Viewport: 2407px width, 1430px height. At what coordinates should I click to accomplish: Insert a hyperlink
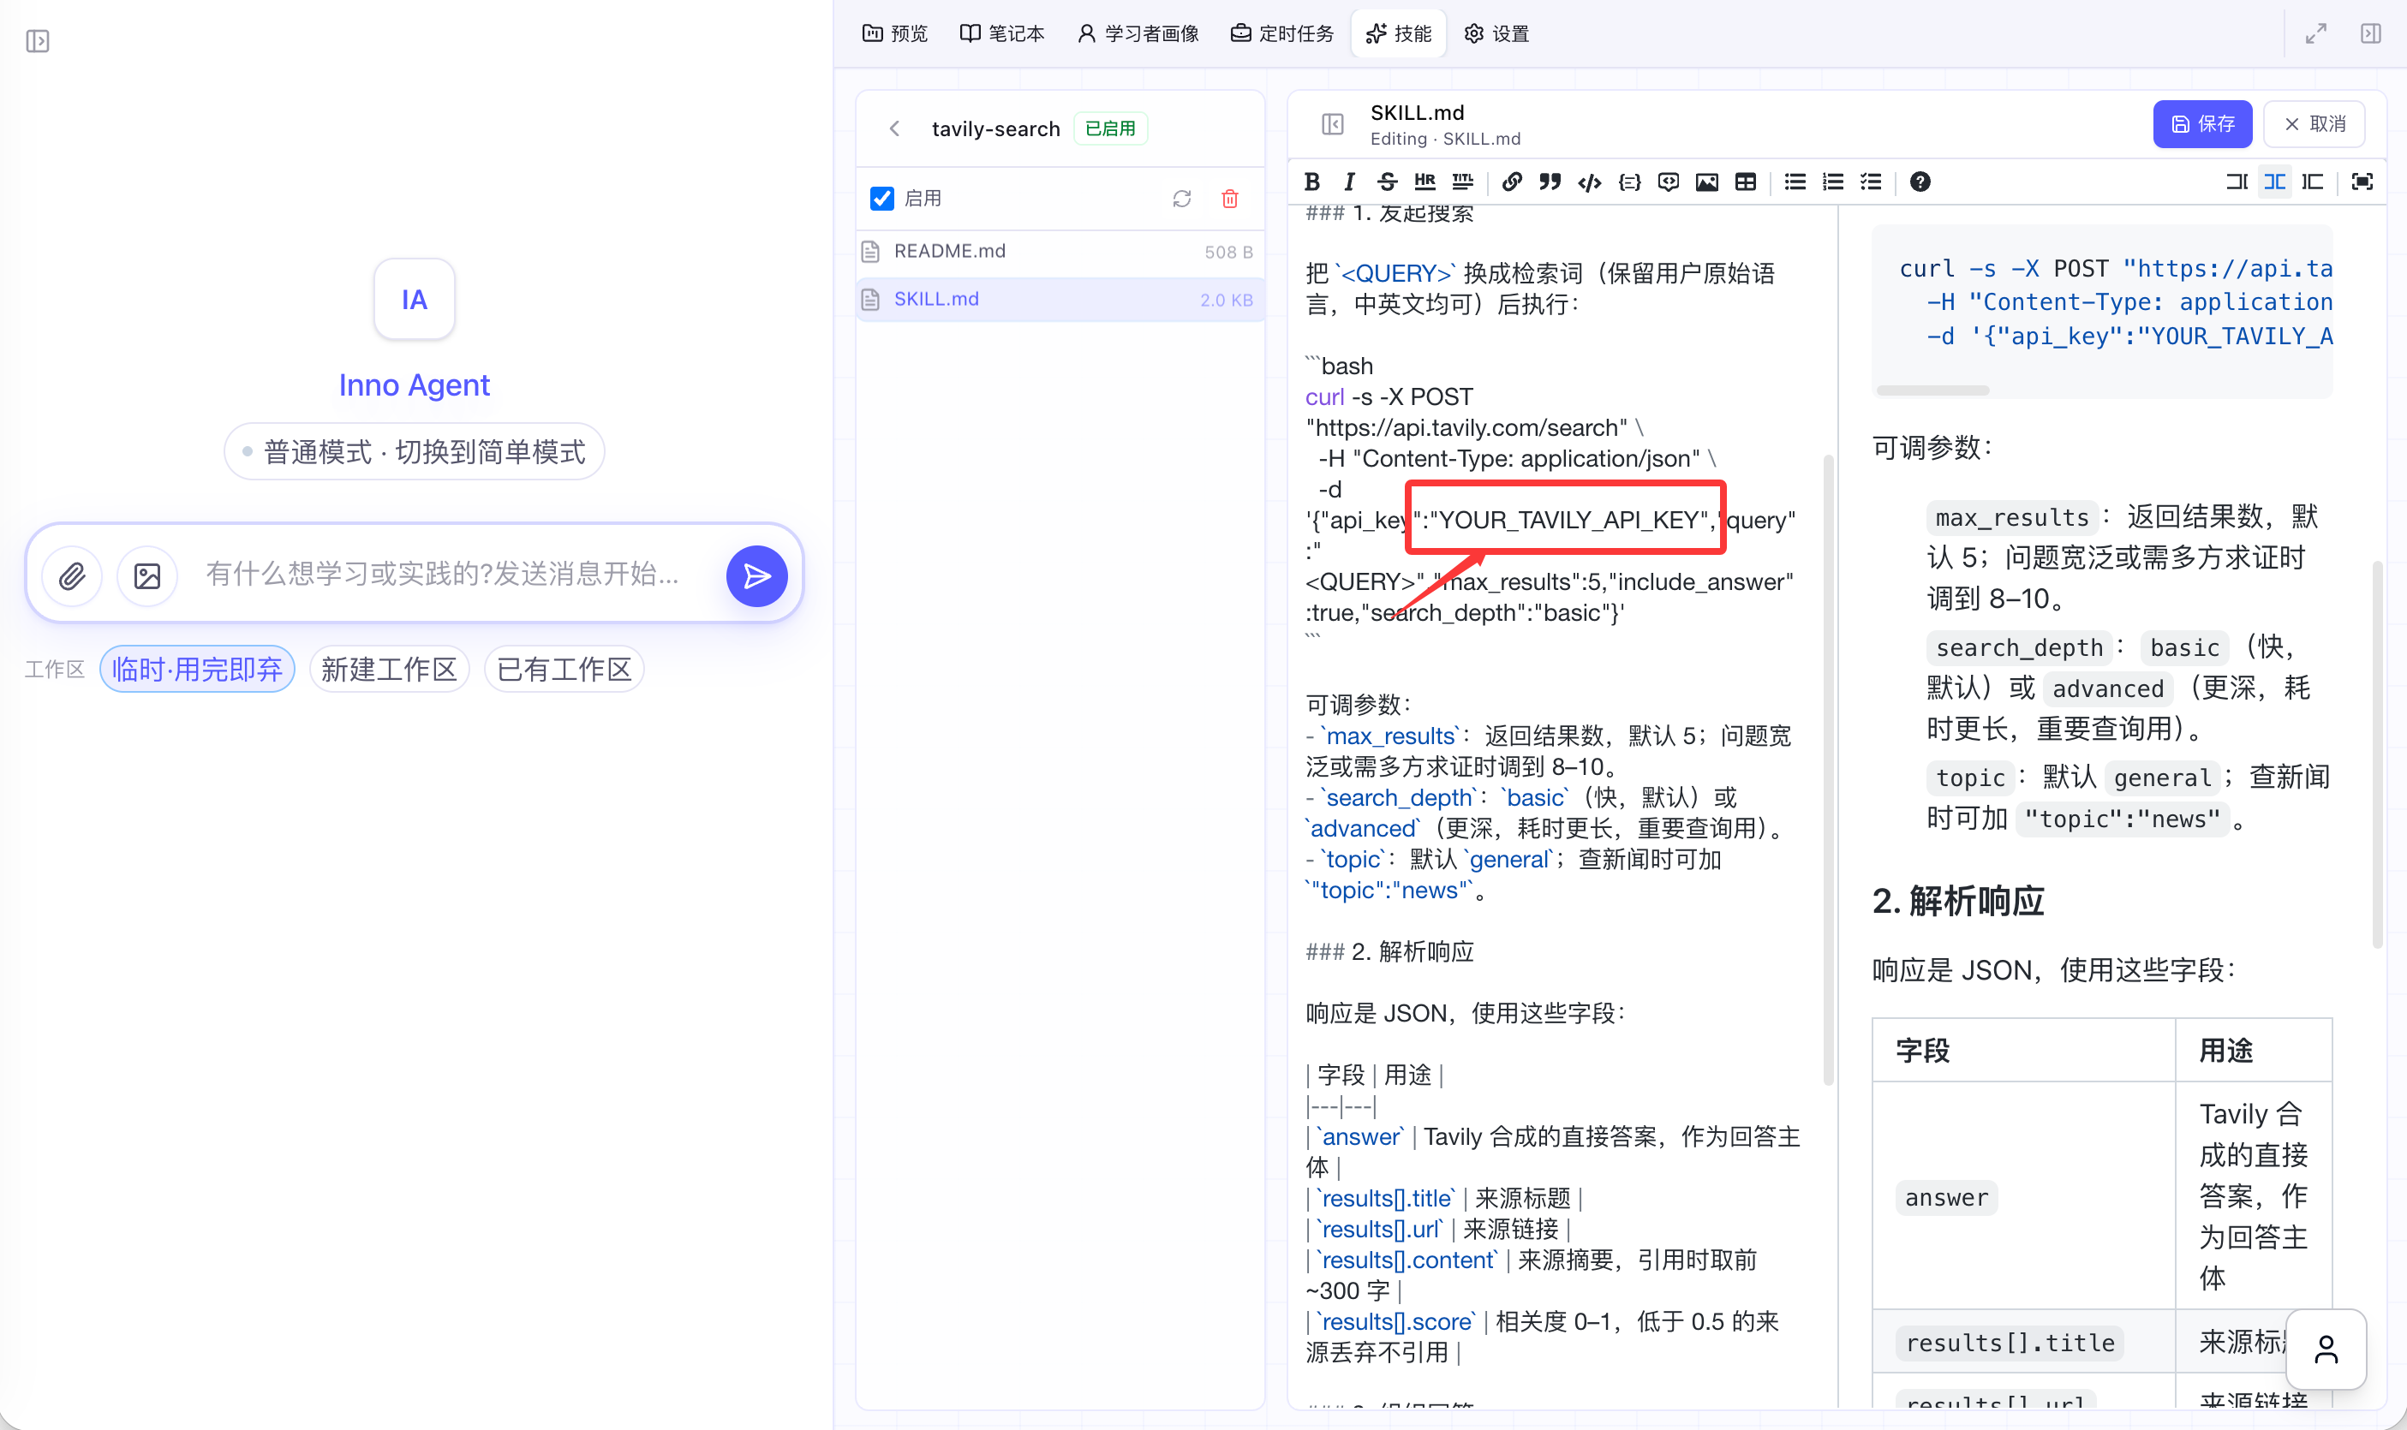tap(1512, 182)
